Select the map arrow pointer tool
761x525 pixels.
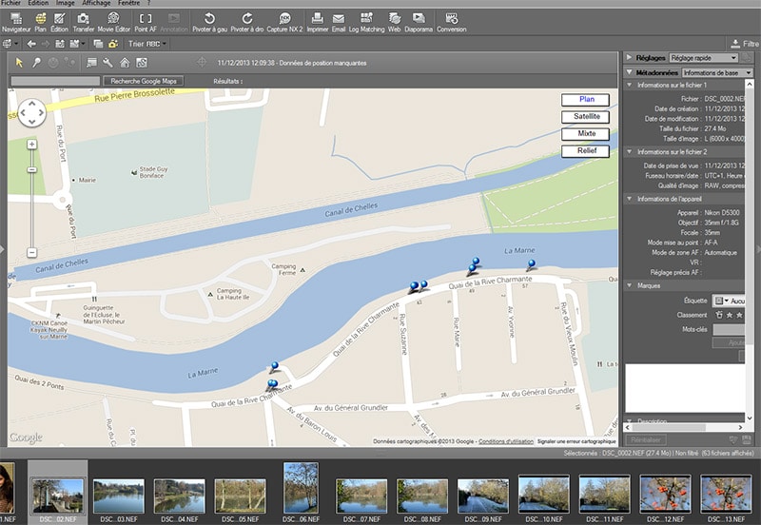19,63
